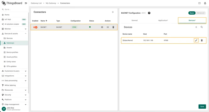Go to Gateway List breadcrumb

click(x=36, y=3)
